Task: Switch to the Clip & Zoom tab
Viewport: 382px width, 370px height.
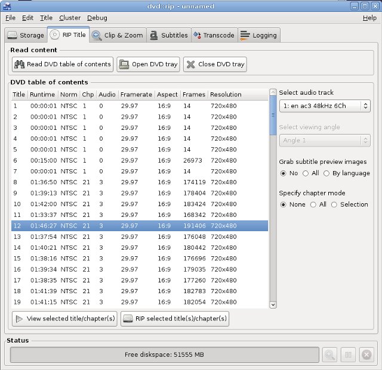Action: pyautogui.click(x=118, y=35)
